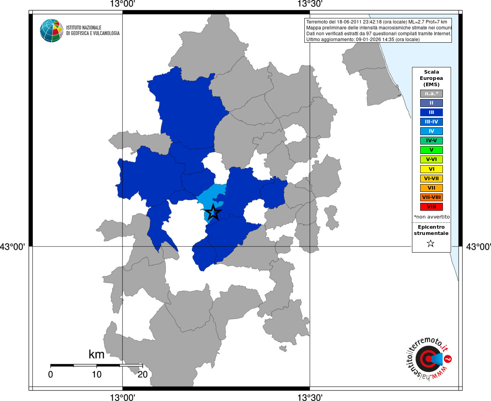The width and height of the screenshot is (491, 401).
Task: Select the VII-VIII legend swatch
Action: click(432, 197)
